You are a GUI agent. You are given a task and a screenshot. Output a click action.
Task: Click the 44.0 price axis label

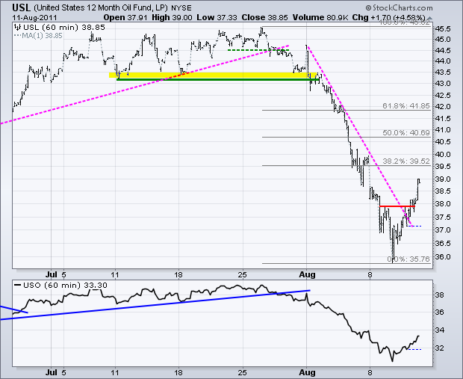pyautogui.click(x=443, y=61)
